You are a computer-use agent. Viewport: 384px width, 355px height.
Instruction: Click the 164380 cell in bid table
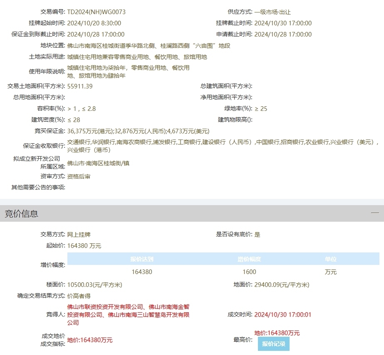pyautogui.click(x=142, y=272)
